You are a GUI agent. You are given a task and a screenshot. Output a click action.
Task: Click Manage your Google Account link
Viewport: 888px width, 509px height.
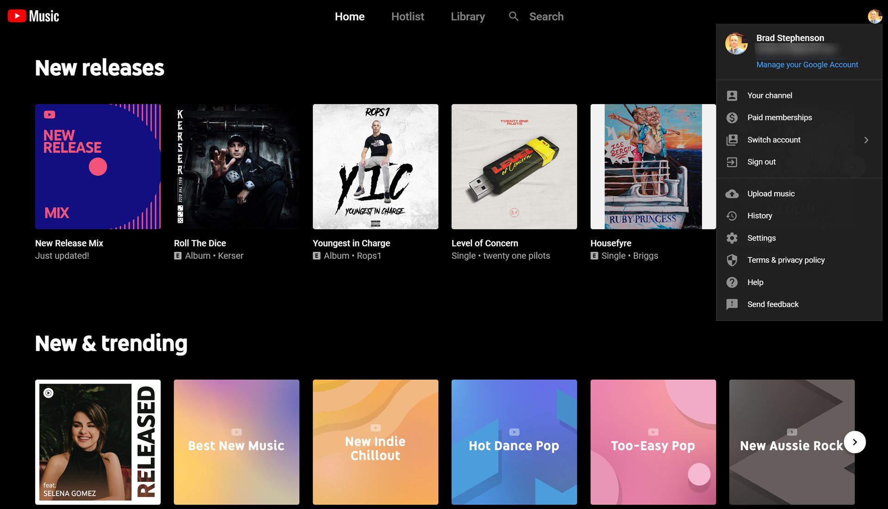807,64
